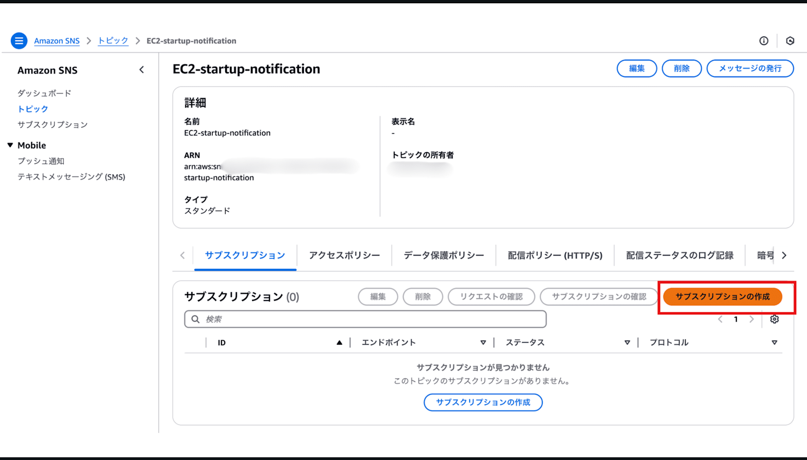Click page number 1 in pagination
Image resolution: width=807 pixels, height=460 pixels.
(x=736, y=319)
